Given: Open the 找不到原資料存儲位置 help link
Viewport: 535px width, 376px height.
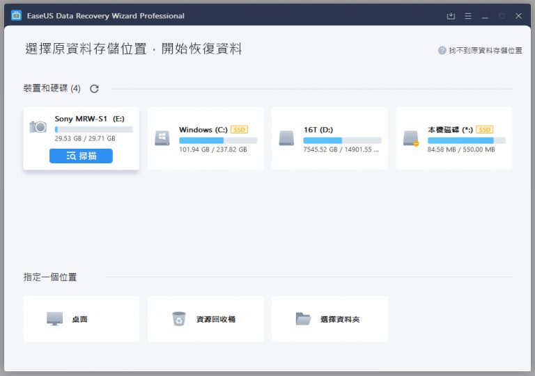Looking at the screenshot, I should click(x=485, y=50).
